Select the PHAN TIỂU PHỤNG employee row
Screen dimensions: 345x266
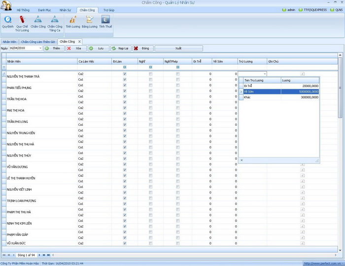pos(41,88)
